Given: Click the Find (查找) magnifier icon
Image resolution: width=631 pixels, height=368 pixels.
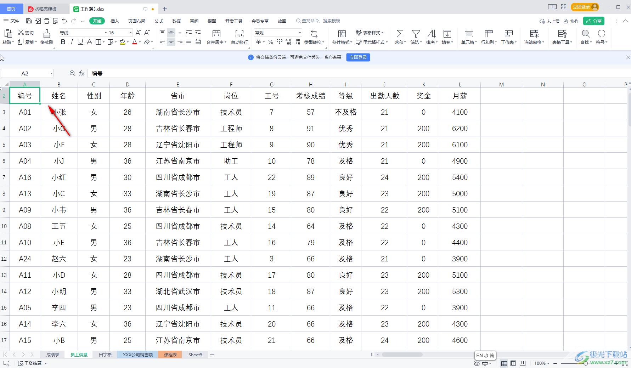Looking at the screenshot, I should point(586,34).
